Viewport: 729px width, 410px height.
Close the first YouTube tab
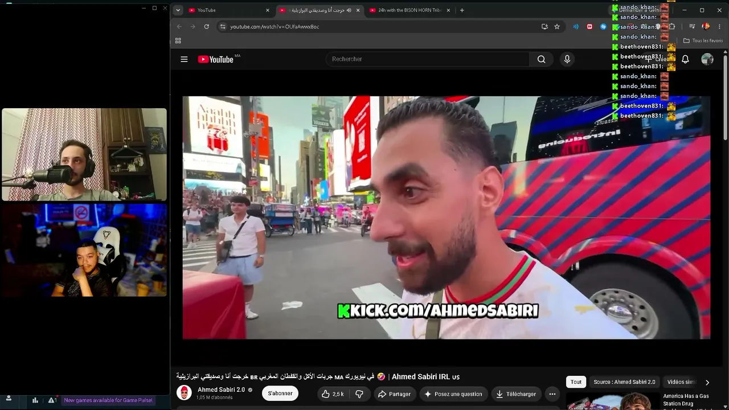click(268, 10)
